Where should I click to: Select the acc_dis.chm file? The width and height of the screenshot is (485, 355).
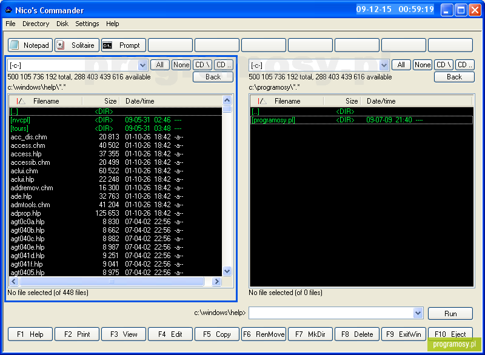(116, 137)
